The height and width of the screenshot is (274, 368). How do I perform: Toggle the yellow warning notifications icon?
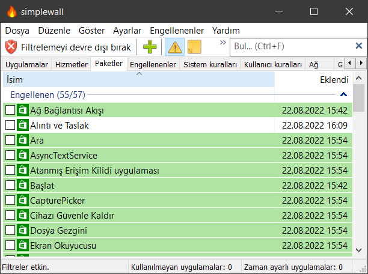pyautogui.click(x=174, y=46)
